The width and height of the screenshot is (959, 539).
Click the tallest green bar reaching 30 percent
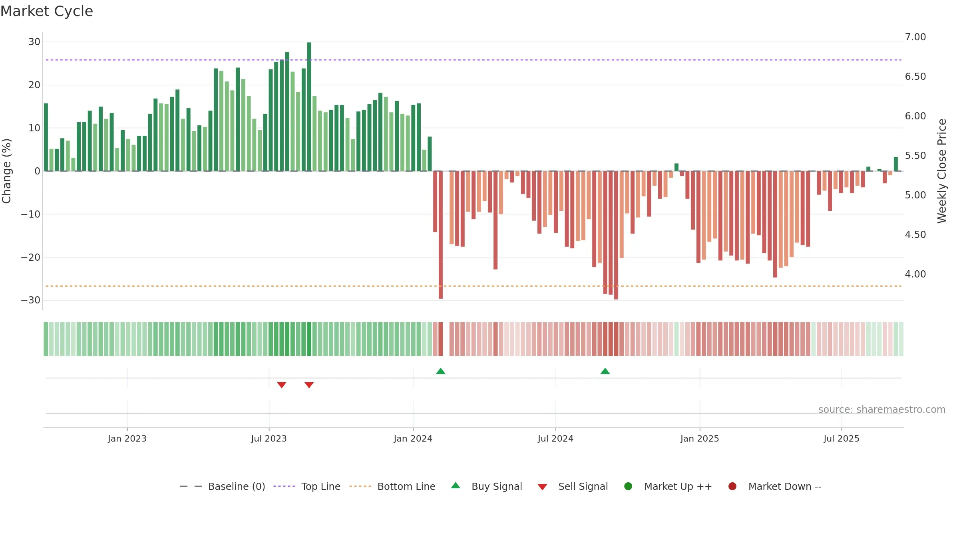(309, 107)
